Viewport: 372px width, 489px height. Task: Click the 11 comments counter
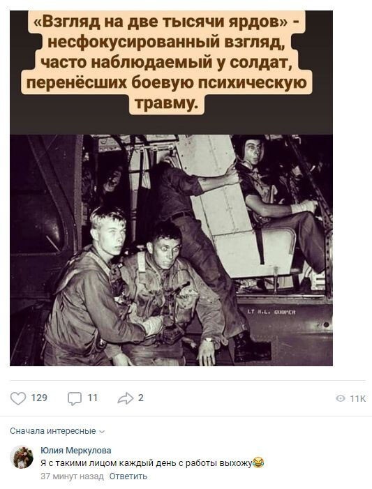[x=92, y=398]
